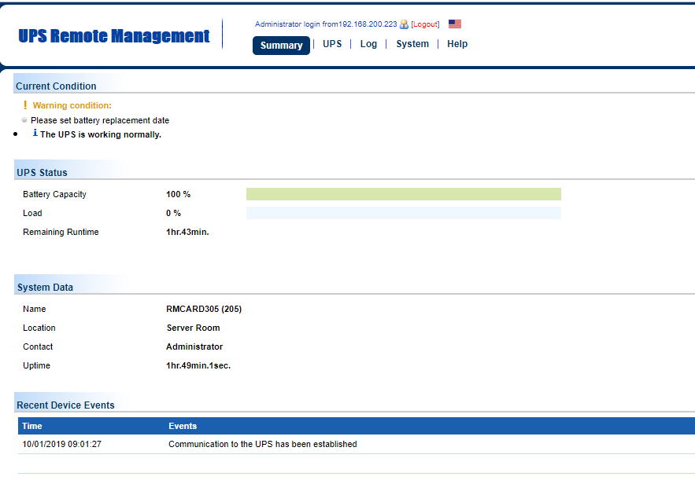Open the System menu

(x=412, y=44)
